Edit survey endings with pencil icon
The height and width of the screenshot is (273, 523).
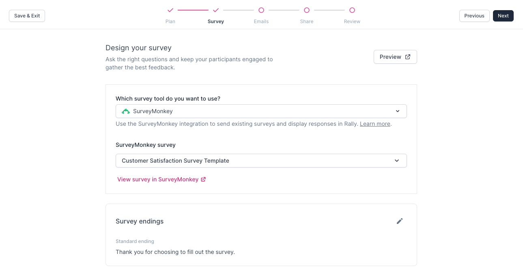(x=400, y=221)
